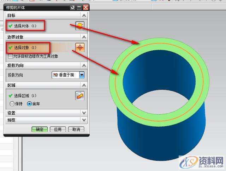Collapse the 边界对象 section
The image size is (226, 171).
click(x=84, y=37)
